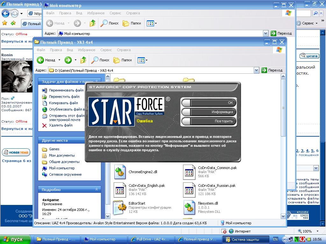This screenshot has height=244, width=326.
Task: Select CoDrvData_English.pak file icon
Action: [x=120, y=190]
